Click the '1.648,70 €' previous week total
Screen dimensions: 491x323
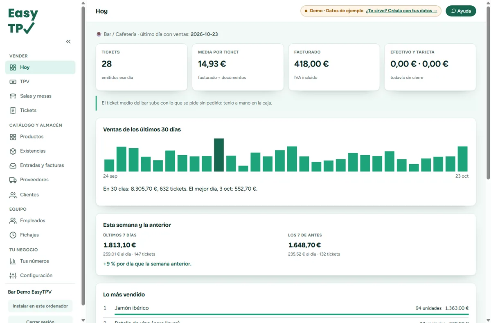click(304, 245)
